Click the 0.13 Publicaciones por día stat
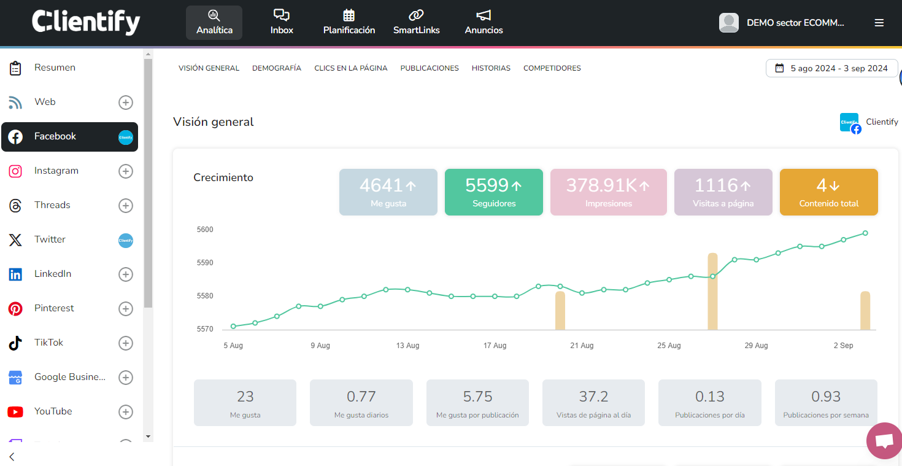Screen dimensions: 902x466 710,403
